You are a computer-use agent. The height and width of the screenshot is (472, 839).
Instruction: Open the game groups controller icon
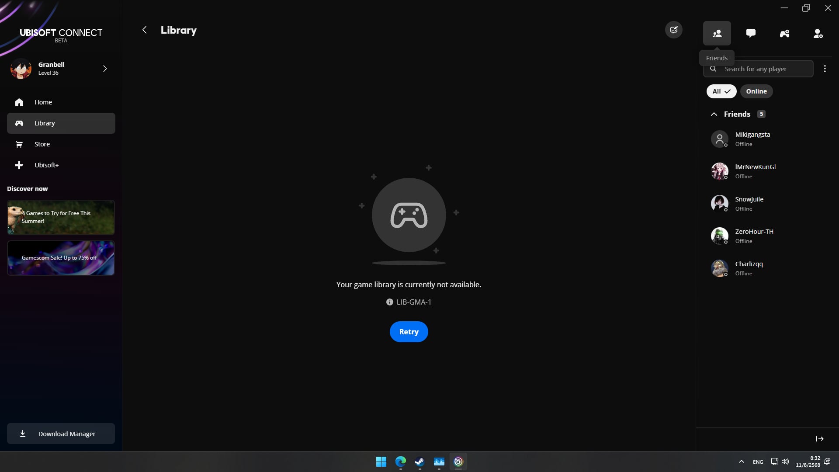[784, 33]
